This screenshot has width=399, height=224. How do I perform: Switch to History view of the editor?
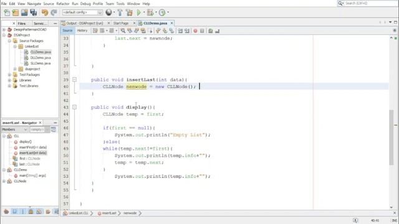point(82,30)
